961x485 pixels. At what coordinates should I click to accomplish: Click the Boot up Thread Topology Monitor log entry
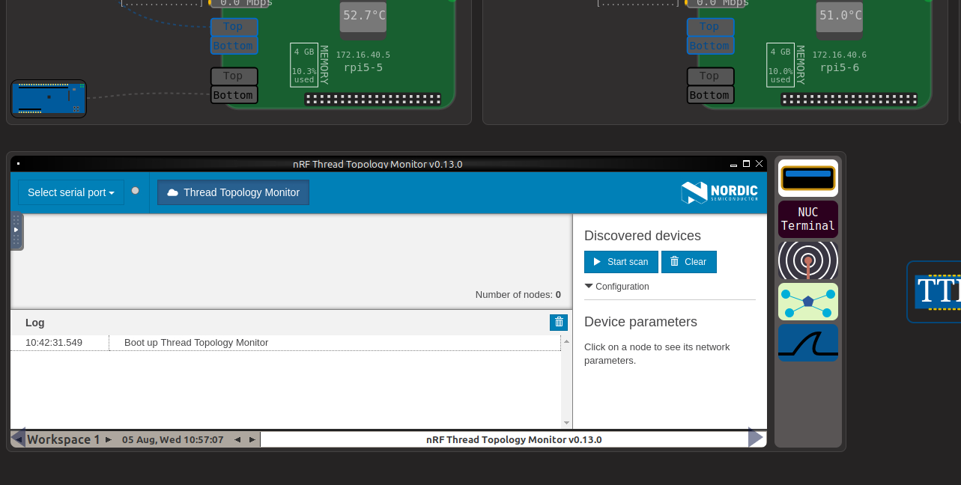[x=196, y=343]
